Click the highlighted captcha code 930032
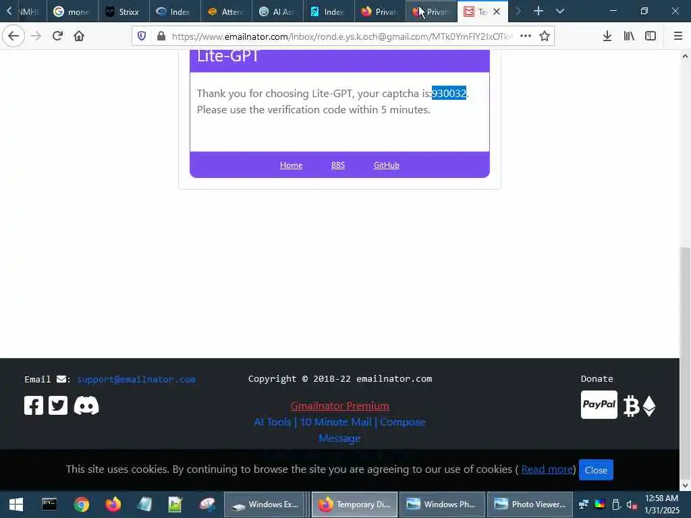691x518 pixels. (449, 93)
